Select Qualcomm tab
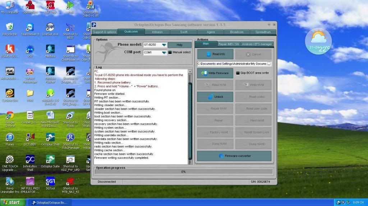 131,32
